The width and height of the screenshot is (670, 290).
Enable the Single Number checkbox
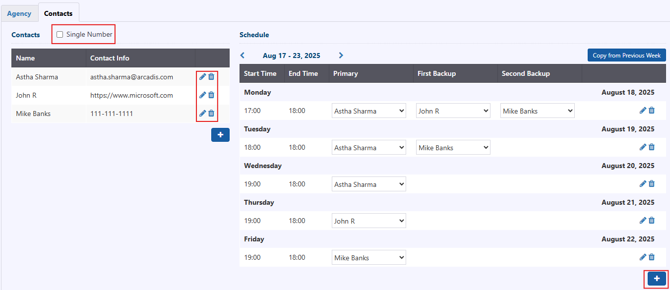[x=60, y=35]
